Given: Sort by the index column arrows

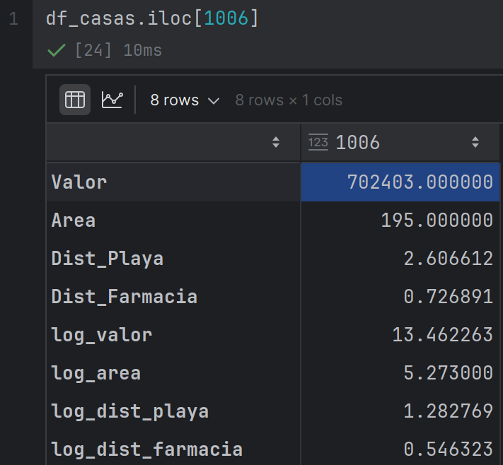Looking at the screenshot, I should coord(276,142).
